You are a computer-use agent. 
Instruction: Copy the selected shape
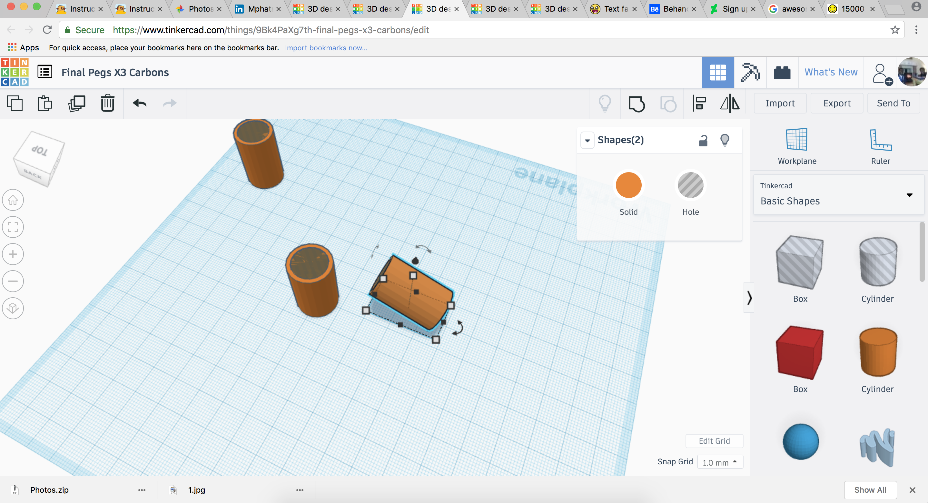click(15, 104)
